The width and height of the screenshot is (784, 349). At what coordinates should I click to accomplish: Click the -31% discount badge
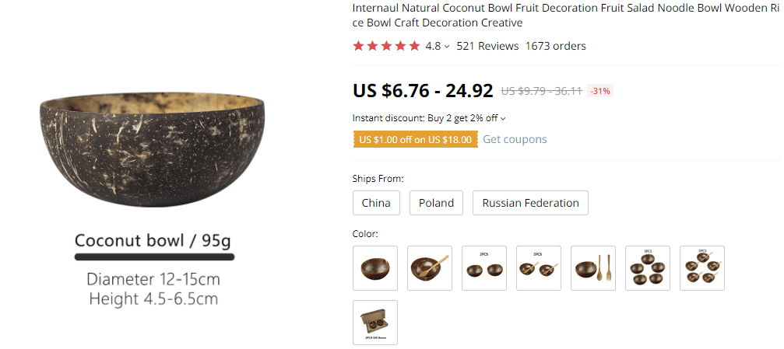pos(599,91)
